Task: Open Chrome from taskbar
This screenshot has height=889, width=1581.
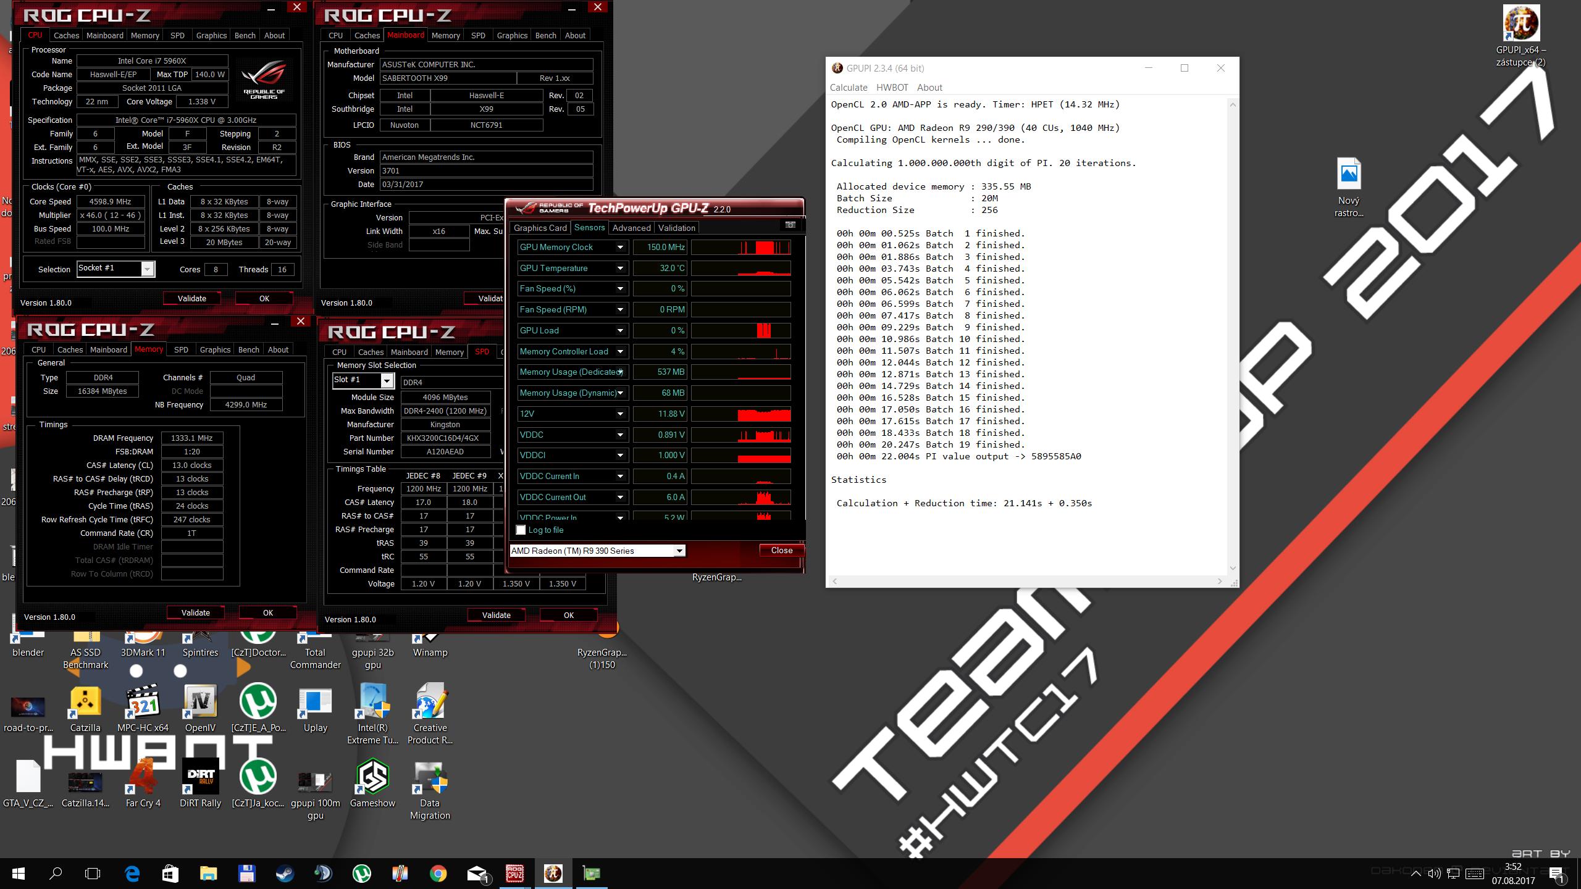Action: [438, 874]
